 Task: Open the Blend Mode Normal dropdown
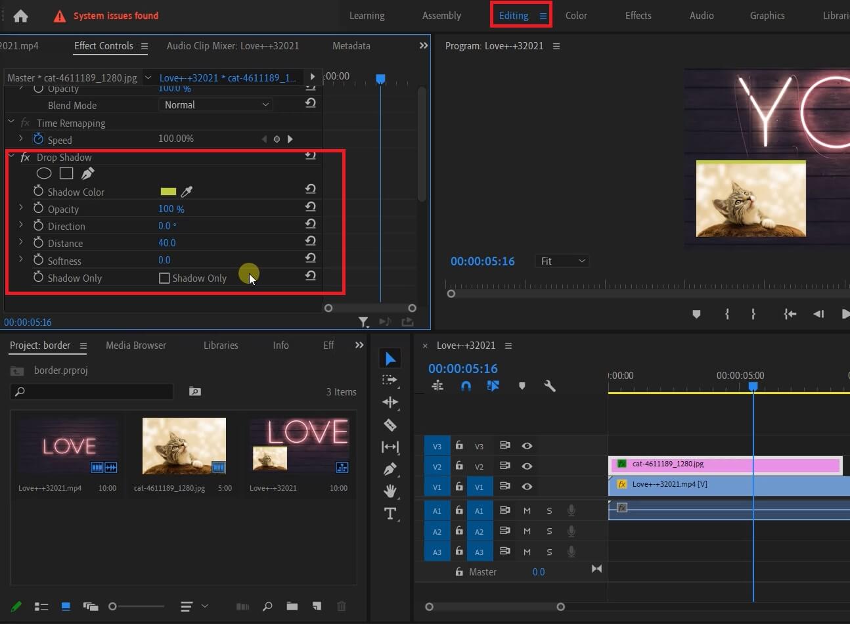215,104
